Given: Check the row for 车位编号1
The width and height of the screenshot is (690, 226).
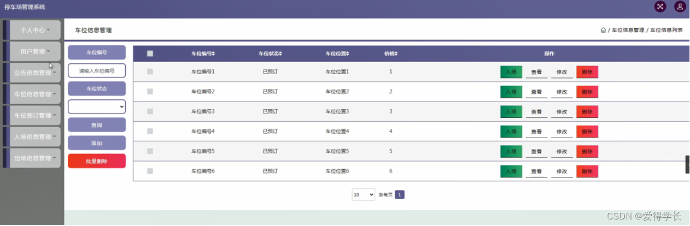Looking at the screenshot, I should click(x=150, y=72).
